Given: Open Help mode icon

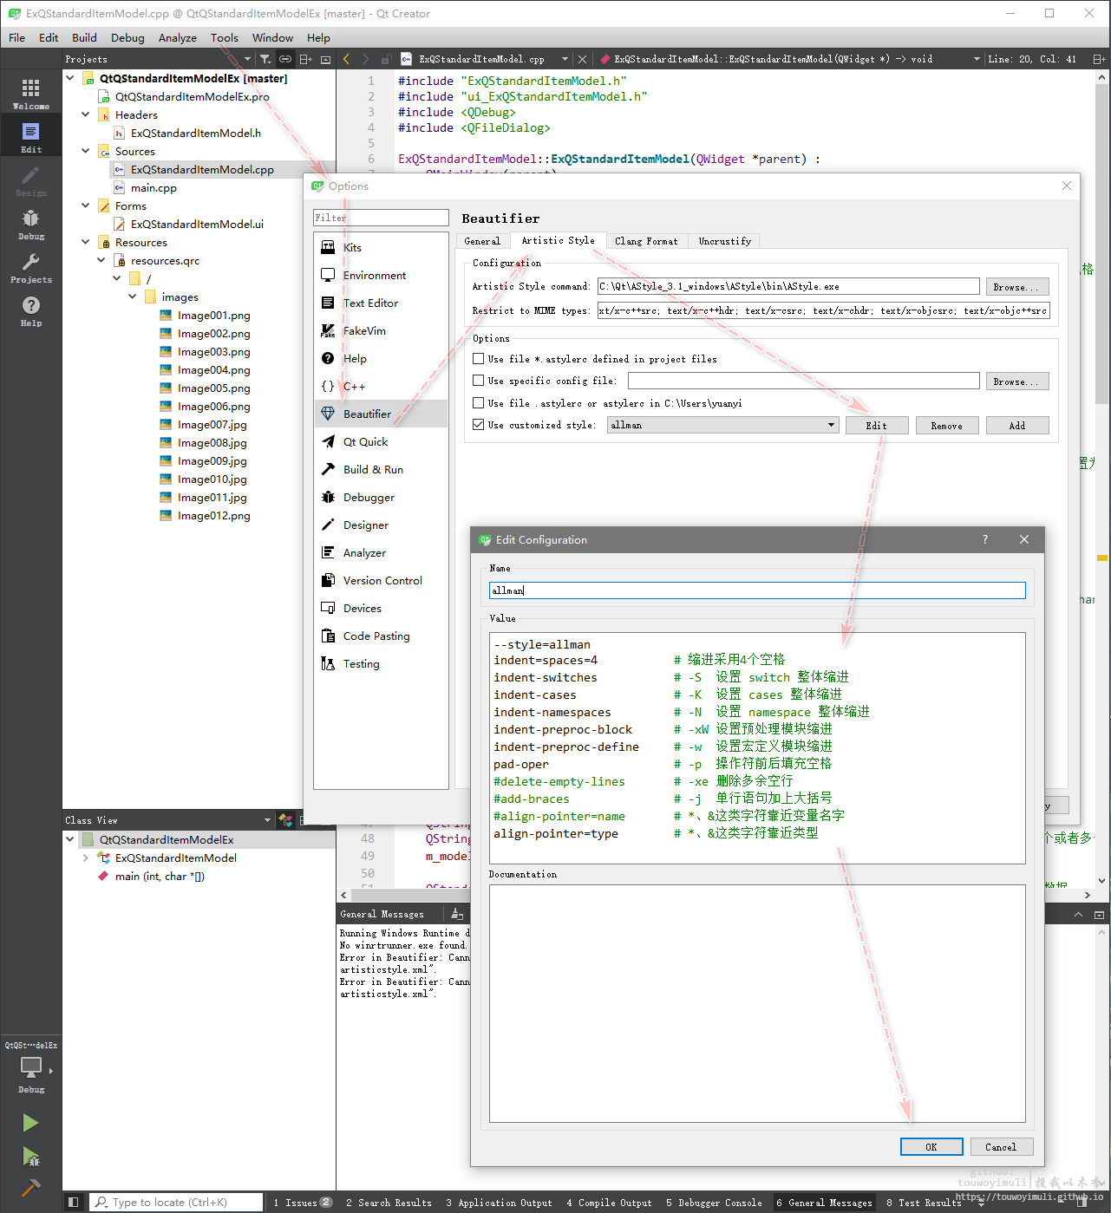Looking at the screenshot, I should click(x=30, y=305).
